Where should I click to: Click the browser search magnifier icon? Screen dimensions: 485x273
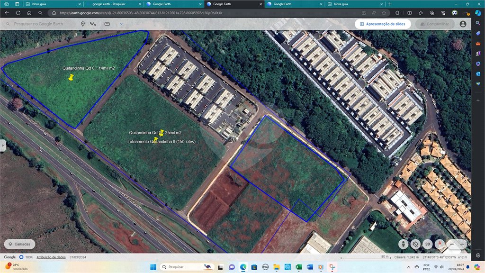[x=40, y=13]
